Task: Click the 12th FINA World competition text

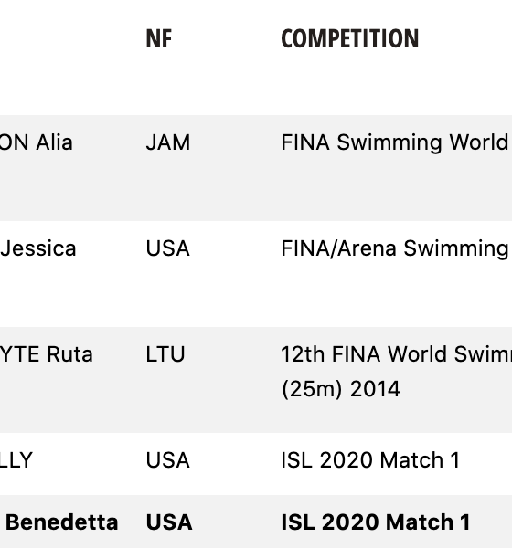Action: pyautogui.click(x=396, y=354)
